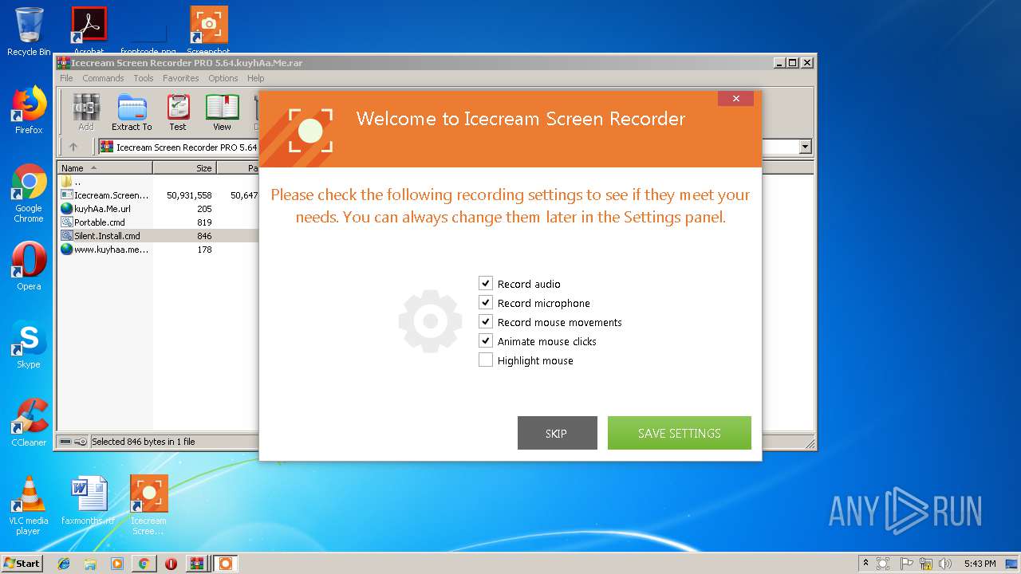
Task: Open Skype desktop icon
Action: [29, 344]
